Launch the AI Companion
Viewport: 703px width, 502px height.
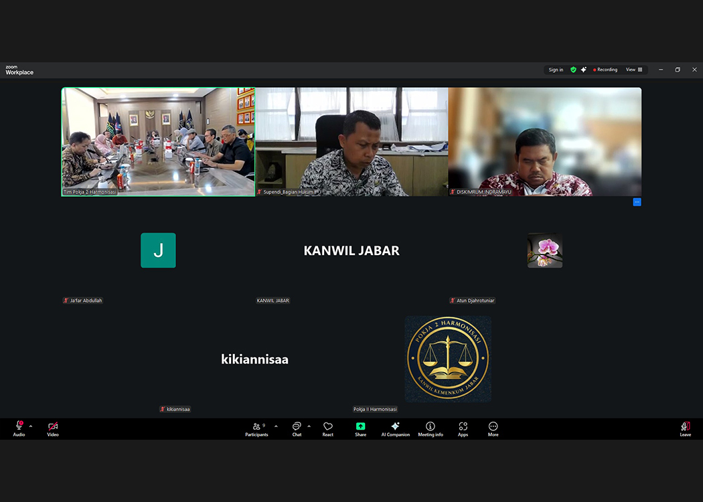coord(395,429)
